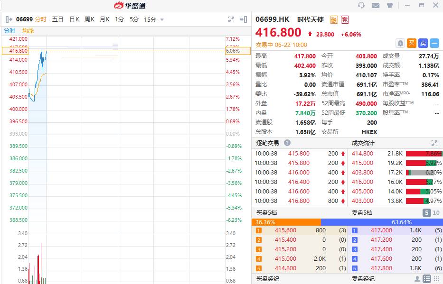Toggle 5-level order book depth
The image size is (443, 284).
click(x=426, y=213)
